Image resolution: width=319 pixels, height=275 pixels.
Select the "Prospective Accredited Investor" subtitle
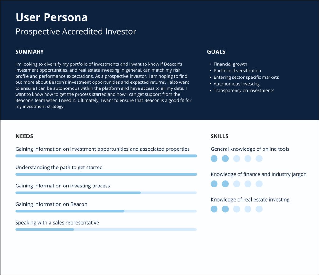tap(76, 31)
